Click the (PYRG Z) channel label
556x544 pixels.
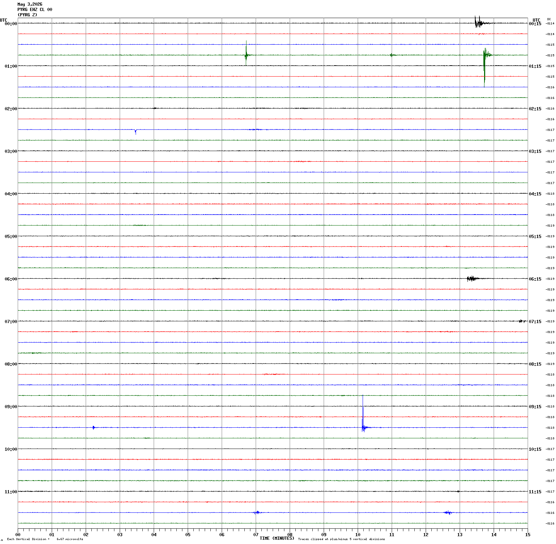[x=27, y=15]
